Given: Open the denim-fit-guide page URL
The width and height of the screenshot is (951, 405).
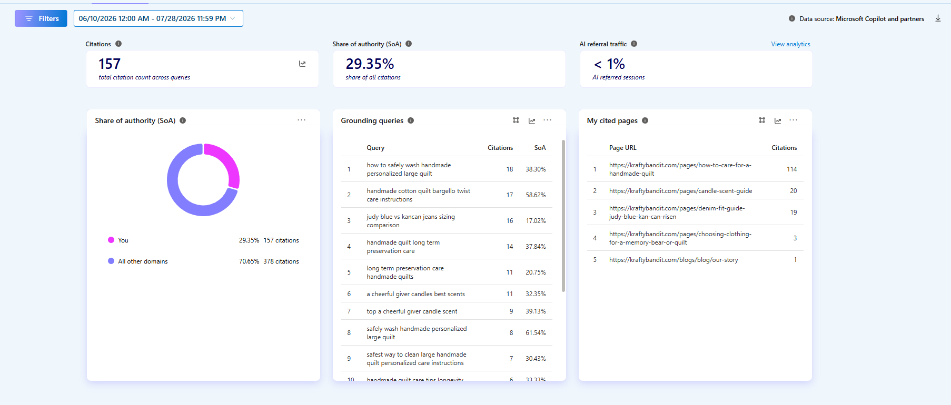Looking at the screenshot, I should tap(677, 212).
